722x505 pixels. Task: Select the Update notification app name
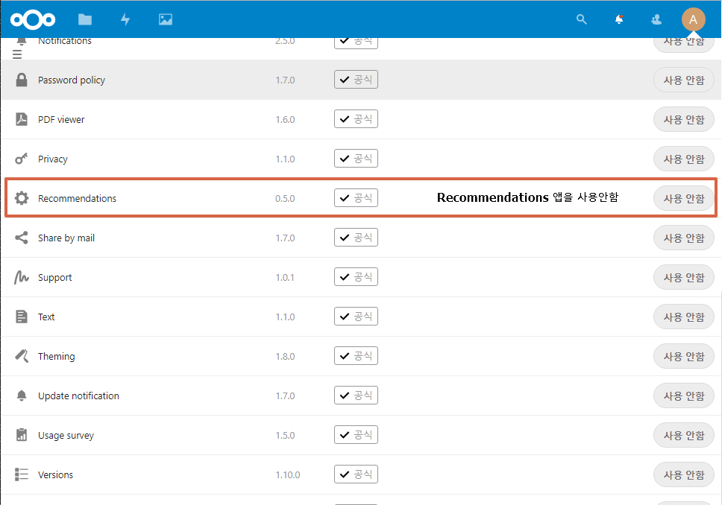click(78, 396)
